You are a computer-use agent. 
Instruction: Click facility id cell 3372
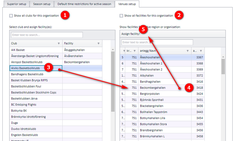(x=198, y=75)
